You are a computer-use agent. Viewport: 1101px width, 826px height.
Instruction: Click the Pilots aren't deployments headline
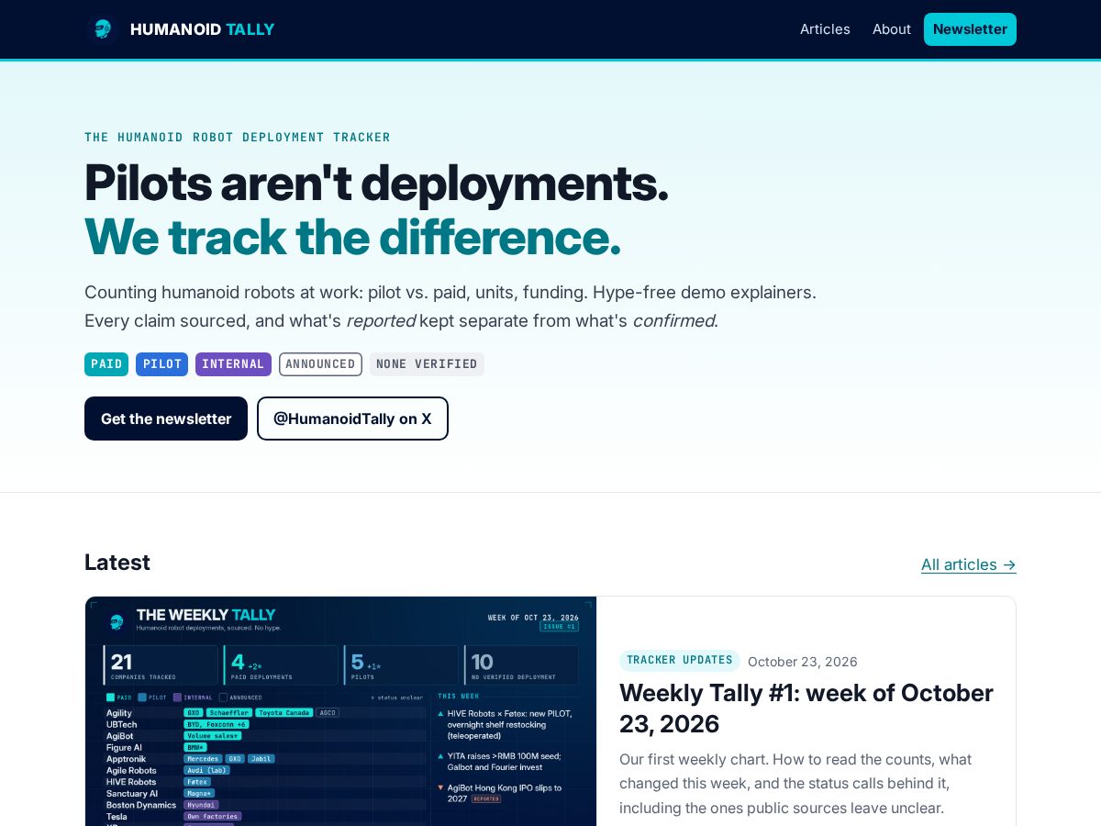[x=376, y=183]
